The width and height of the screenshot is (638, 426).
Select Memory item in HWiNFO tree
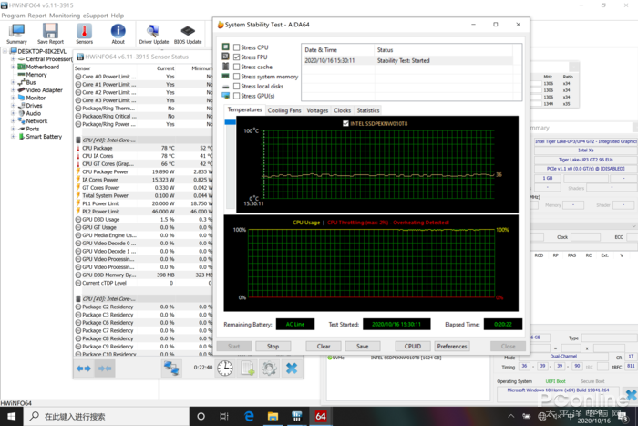(36, 75)
